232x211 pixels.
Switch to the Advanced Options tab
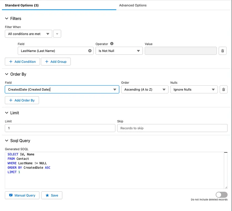pos(133,5)
